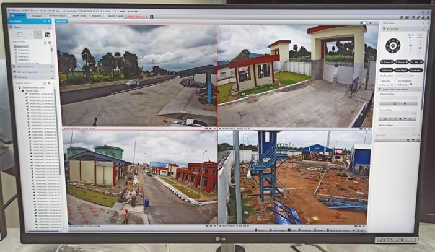Select the Live View tab
The height and width of the screenshot is (252, 435).
pos(18,16)
